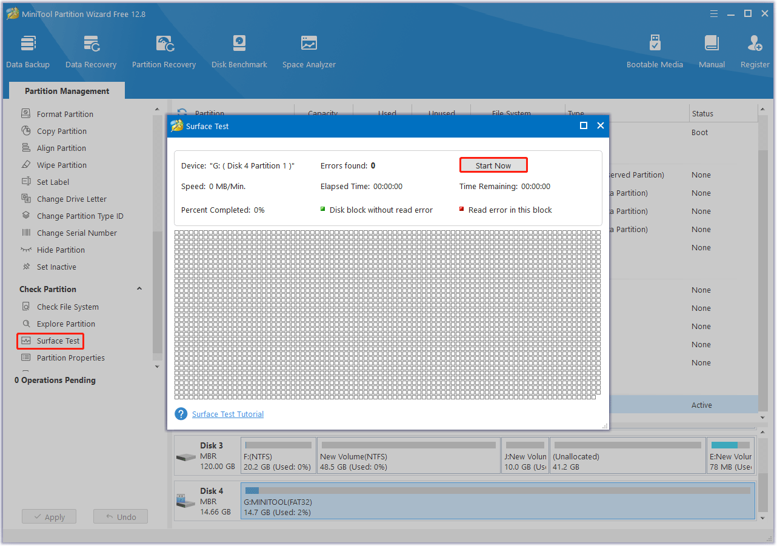Open the Manual
Viewport: 777px width, 546px height.
(712, 52)
